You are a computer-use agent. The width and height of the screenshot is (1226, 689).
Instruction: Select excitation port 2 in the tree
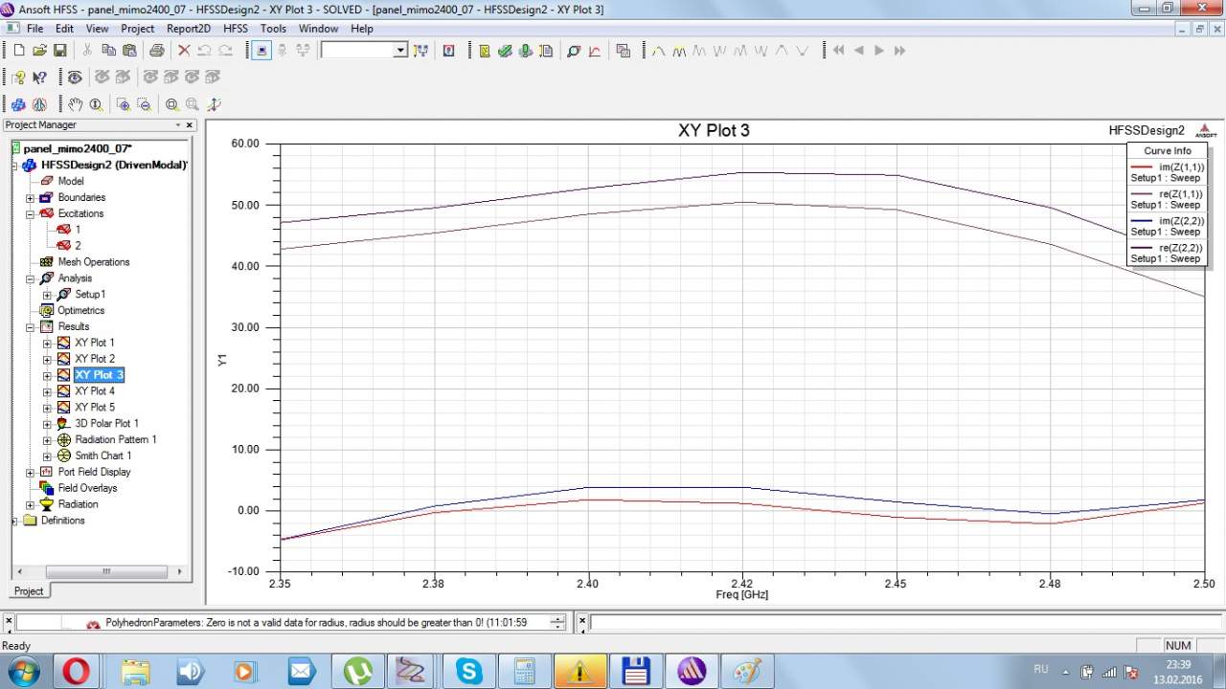78,246
